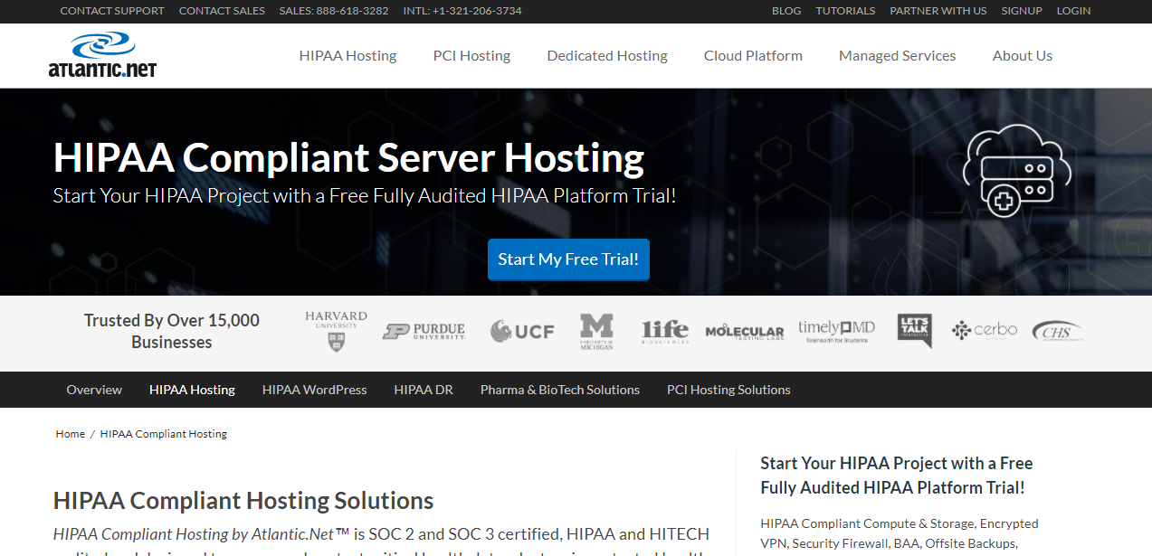The height and width of the screenshot is (556, 1152).
Task: Click the Let's Talk logo
Action: [914, 331]
